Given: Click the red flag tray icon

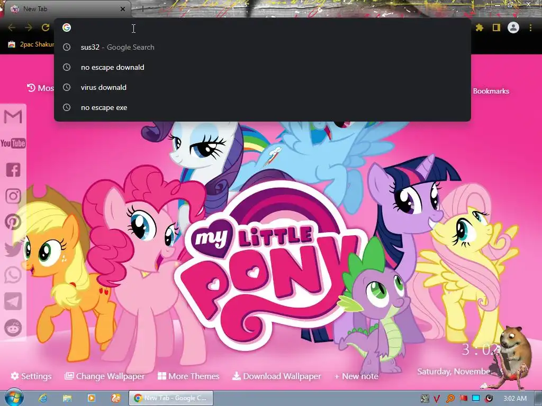Looking at the screenshot, I should pyautogui.click(x=463, y=399).
